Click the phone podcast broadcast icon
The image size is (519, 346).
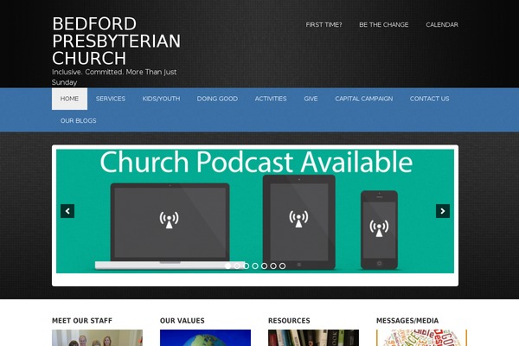click(x=380, y=228)
